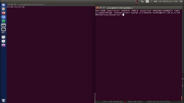
Task: Open the pink drawer icon in dock
Action: click(3, 45)
